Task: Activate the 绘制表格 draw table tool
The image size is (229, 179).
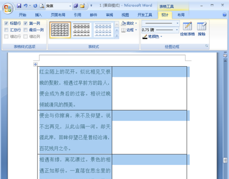Action: 187,29
